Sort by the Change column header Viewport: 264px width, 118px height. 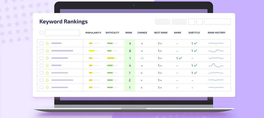(142, 33)
